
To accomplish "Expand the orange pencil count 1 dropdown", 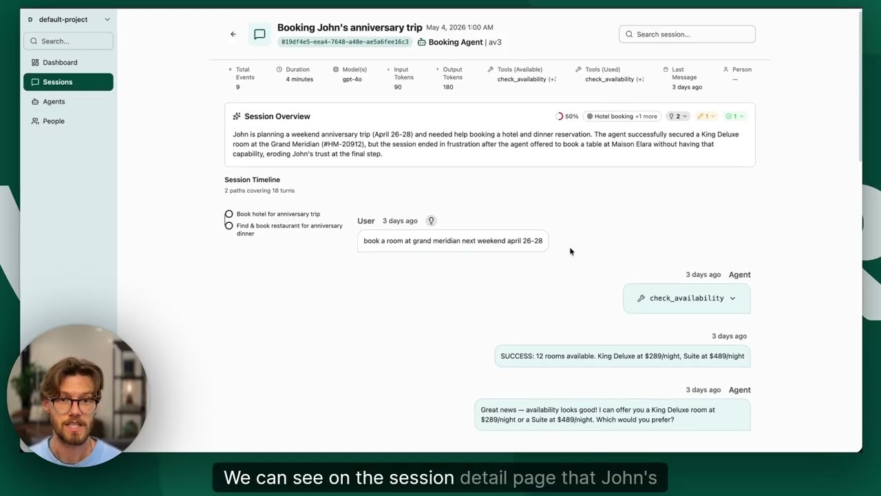I will coord(707,116).
